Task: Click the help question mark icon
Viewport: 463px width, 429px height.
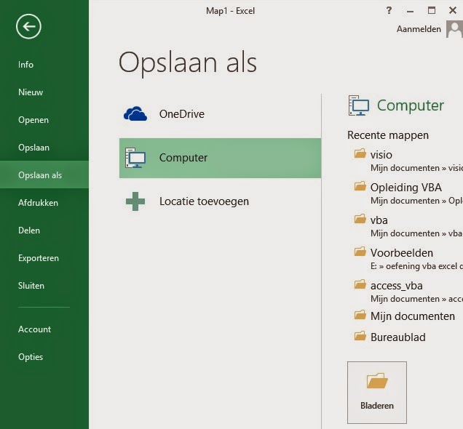Action: point(389,11)
